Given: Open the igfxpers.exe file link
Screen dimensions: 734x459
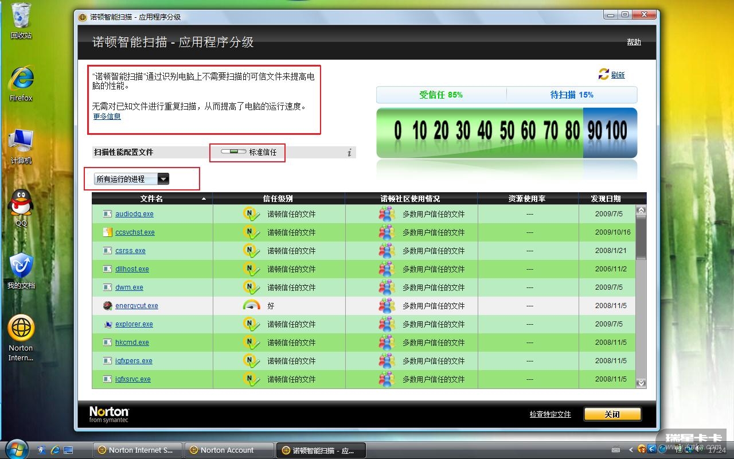Looking at the screenshot, I should pyautogui.click(x=134, y=361).
